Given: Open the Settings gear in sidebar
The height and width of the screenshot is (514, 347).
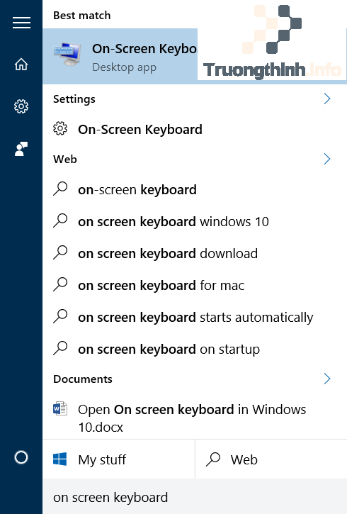Looking at the screenshot, I should 21,106.
